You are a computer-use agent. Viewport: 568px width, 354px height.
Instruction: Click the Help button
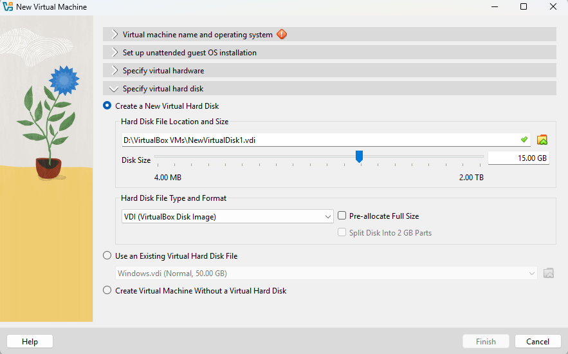[30, 341]
